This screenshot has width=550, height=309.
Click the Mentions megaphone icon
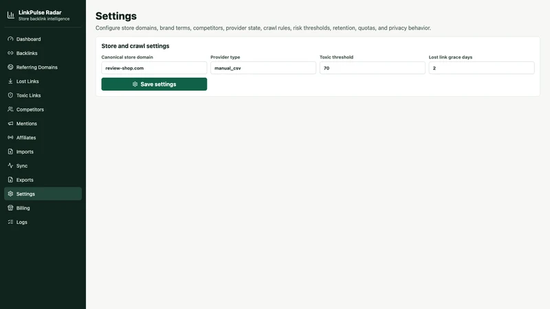click(x=10, y=124)
